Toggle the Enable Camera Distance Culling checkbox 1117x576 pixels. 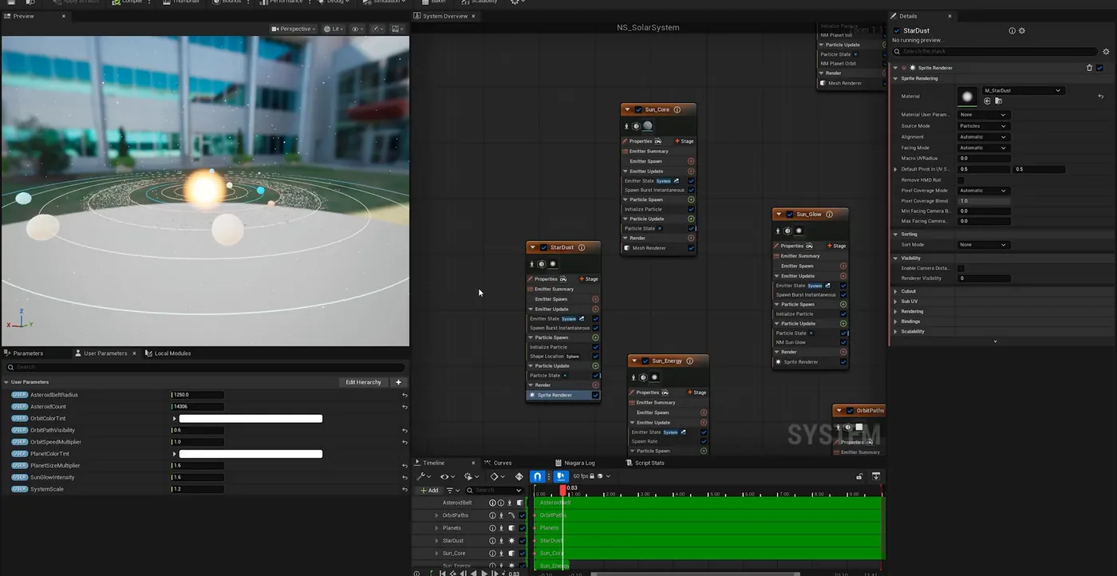click(961, 268)
